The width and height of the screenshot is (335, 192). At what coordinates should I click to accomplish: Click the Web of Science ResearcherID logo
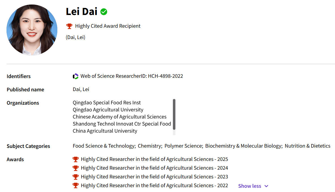[75, 76]
